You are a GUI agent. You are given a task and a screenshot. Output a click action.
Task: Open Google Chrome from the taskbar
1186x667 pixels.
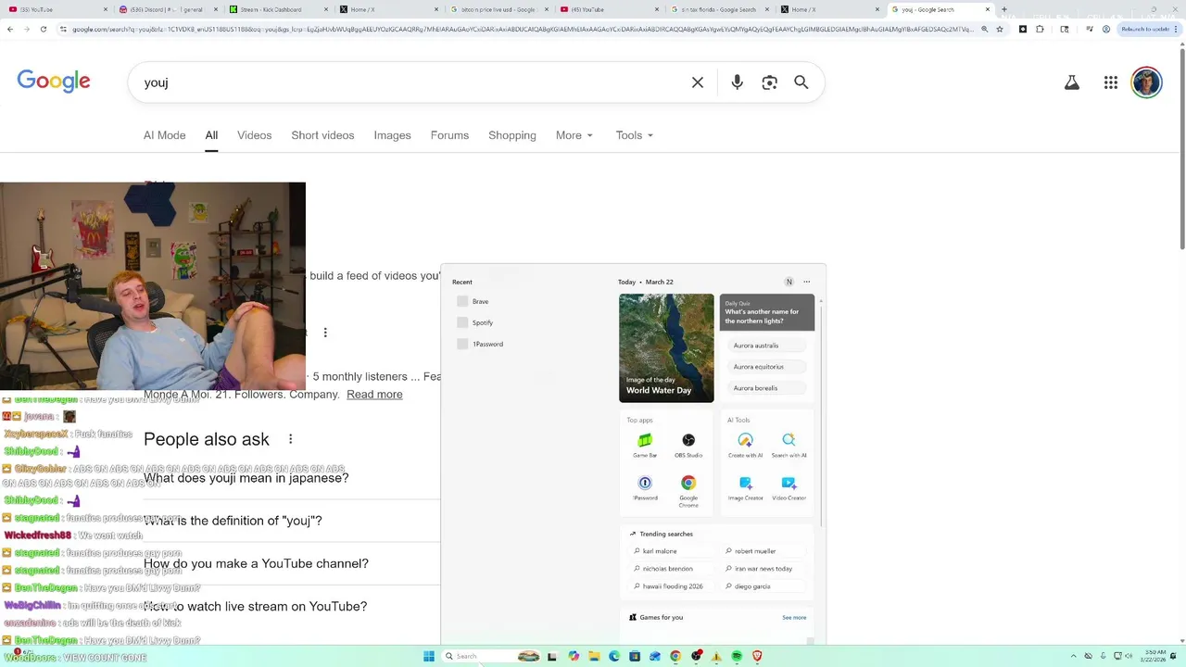(675, 656)
